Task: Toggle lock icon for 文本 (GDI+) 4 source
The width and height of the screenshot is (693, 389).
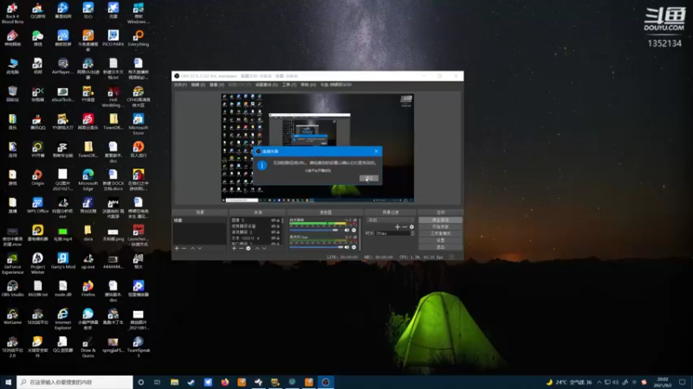Action: (x=278, y=238)
